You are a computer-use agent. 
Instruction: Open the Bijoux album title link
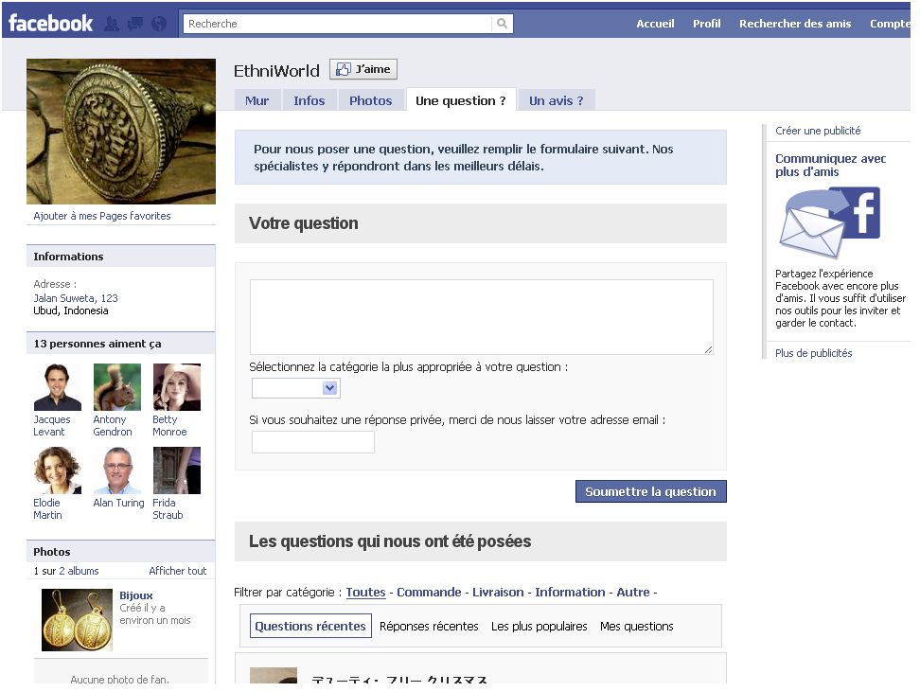click(136, 595)
